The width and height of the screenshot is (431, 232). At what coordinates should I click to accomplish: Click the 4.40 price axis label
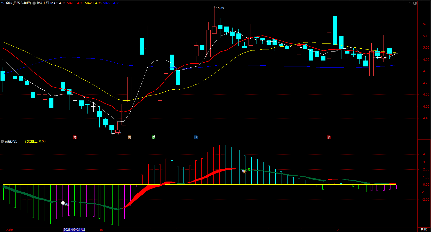[x=426, y=118]
